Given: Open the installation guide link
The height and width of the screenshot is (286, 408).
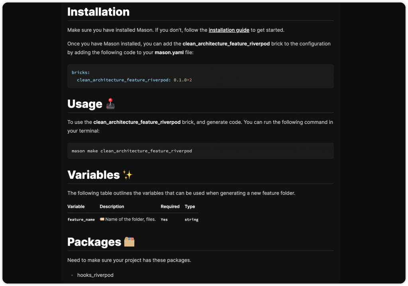Looking at the screenshot, I should click(229, 30).
